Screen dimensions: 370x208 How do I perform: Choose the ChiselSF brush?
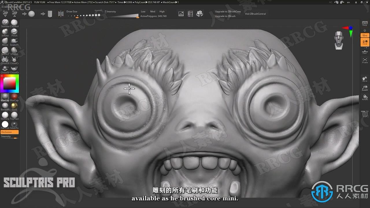5,70
